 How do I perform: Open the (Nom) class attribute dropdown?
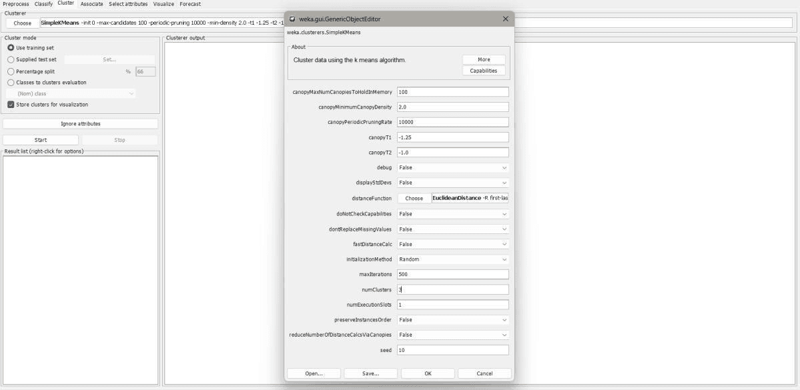(71, 94)
